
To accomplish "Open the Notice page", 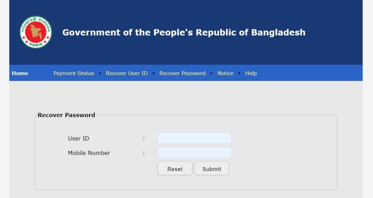I will pyautogui.click(x=225, y=73).
